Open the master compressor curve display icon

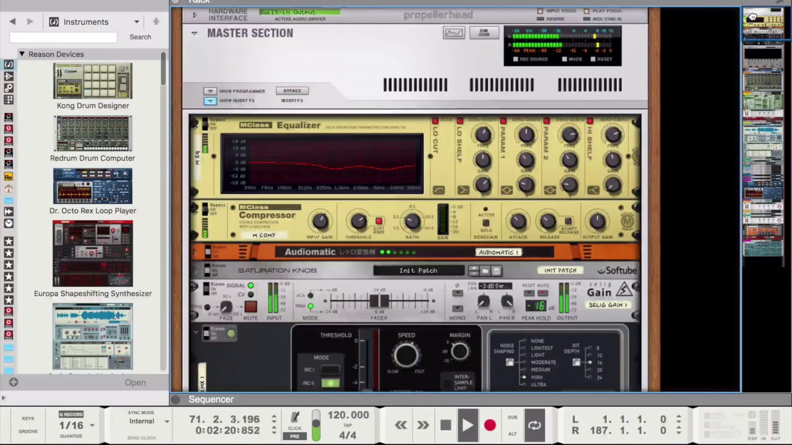coord(454,33)
